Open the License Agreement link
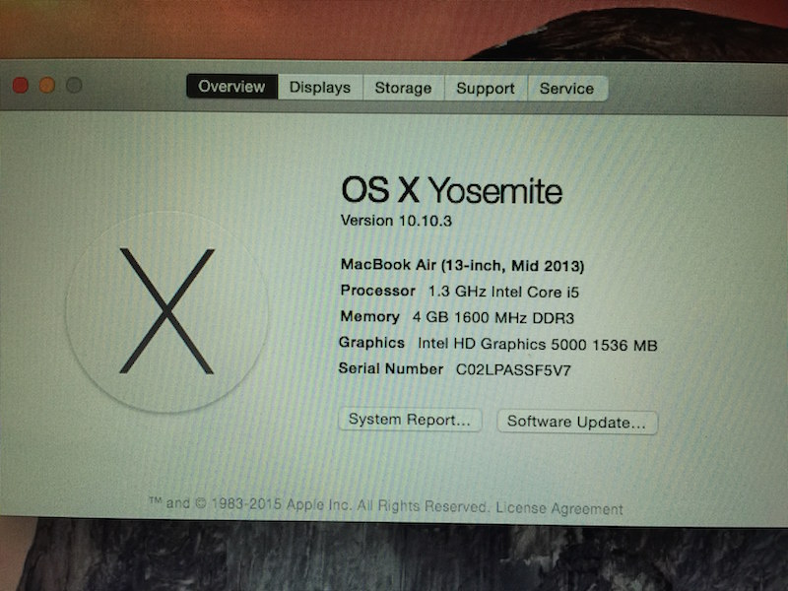This screenshot has height=591, width=788. (x=559, y=508)
